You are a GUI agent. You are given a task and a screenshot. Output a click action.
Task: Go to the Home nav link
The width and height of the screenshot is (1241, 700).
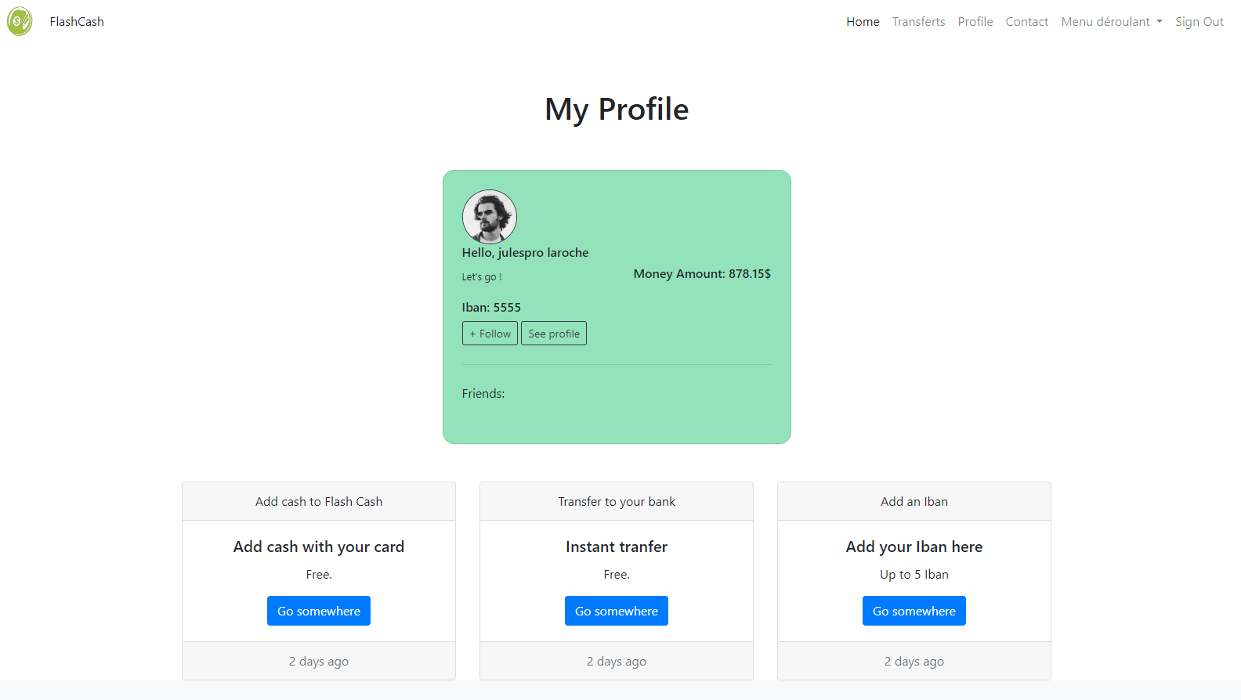pyautogui.click(x=863, y=22)
